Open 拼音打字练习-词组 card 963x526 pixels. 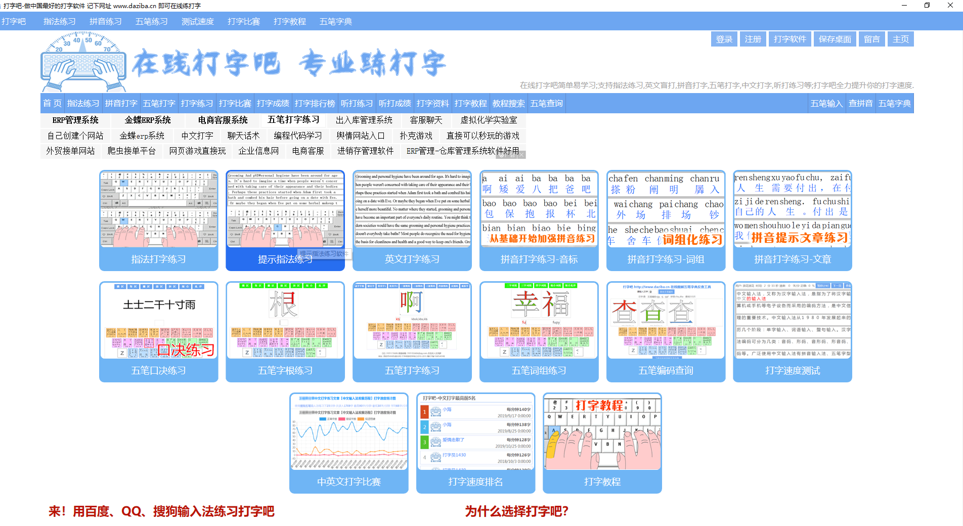coord(666,221)
